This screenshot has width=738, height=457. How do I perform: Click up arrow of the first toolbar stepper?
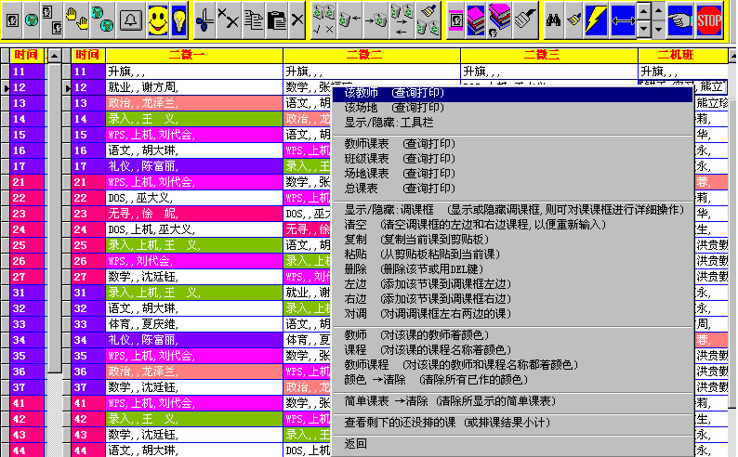tap(646, 11)
